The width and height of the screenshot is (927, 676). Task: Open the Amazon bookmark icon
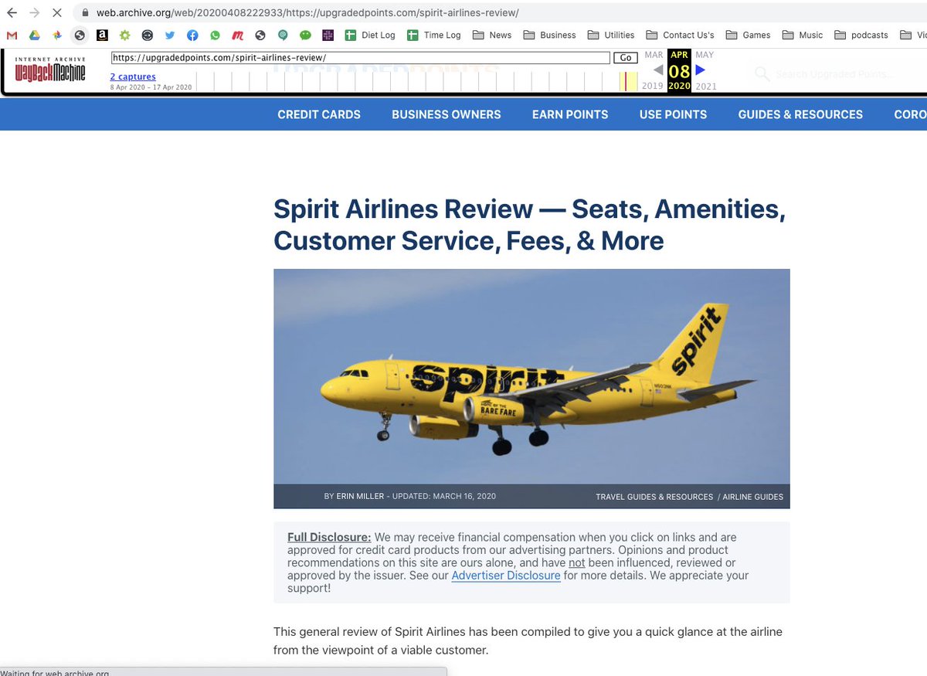[102, 35]
